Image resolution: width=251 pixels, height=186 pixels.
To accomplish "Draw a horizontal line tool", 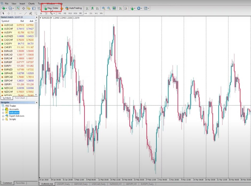I will coord(20,13).
